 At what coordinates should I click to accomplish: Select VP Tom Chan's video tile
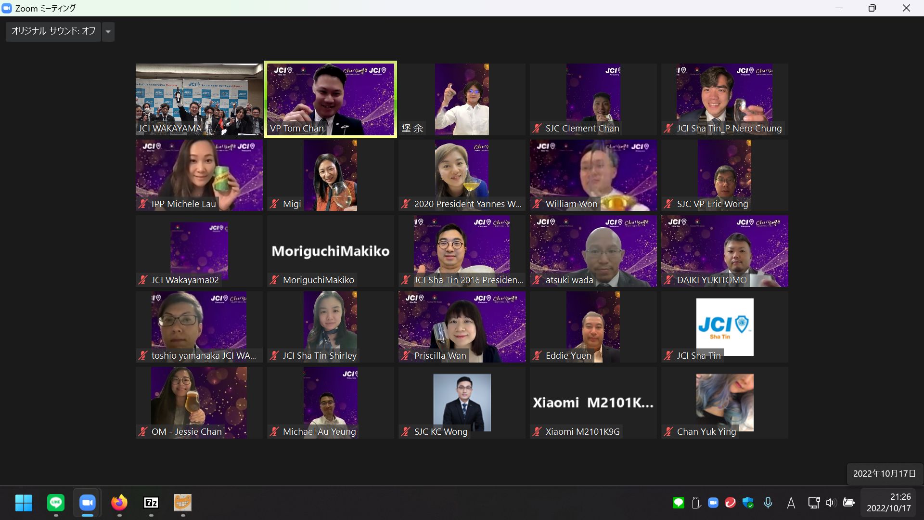(330, 99)
